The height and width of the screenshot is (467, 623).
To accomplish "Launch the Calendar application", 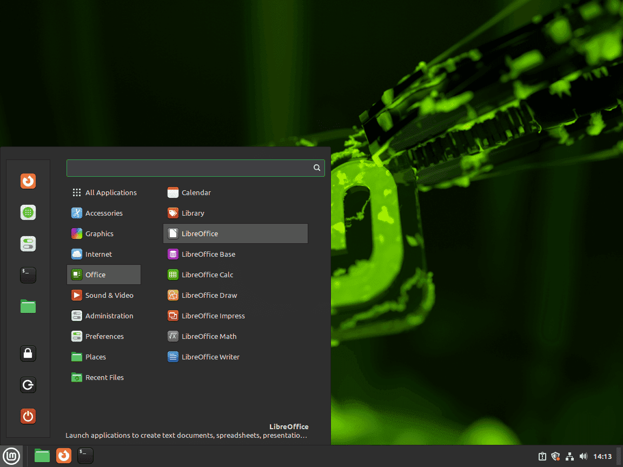I will click(235, 192).
